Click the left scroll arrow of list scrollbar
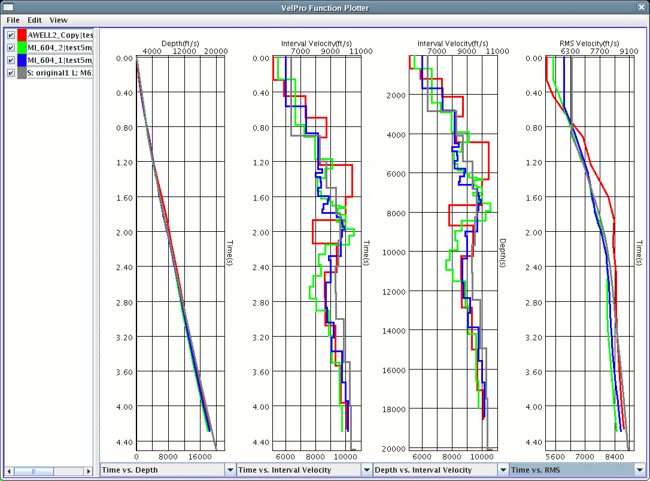650x481 pixels. pos(9,471)
